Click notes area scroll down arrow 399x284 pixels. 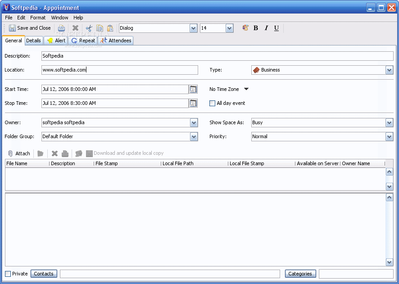[x=390, y=262]
